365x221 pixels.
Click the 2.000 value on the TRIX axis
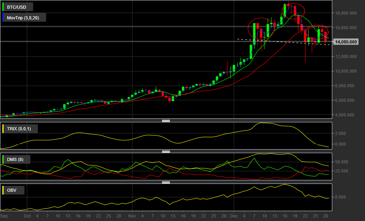tap(340, 133)
